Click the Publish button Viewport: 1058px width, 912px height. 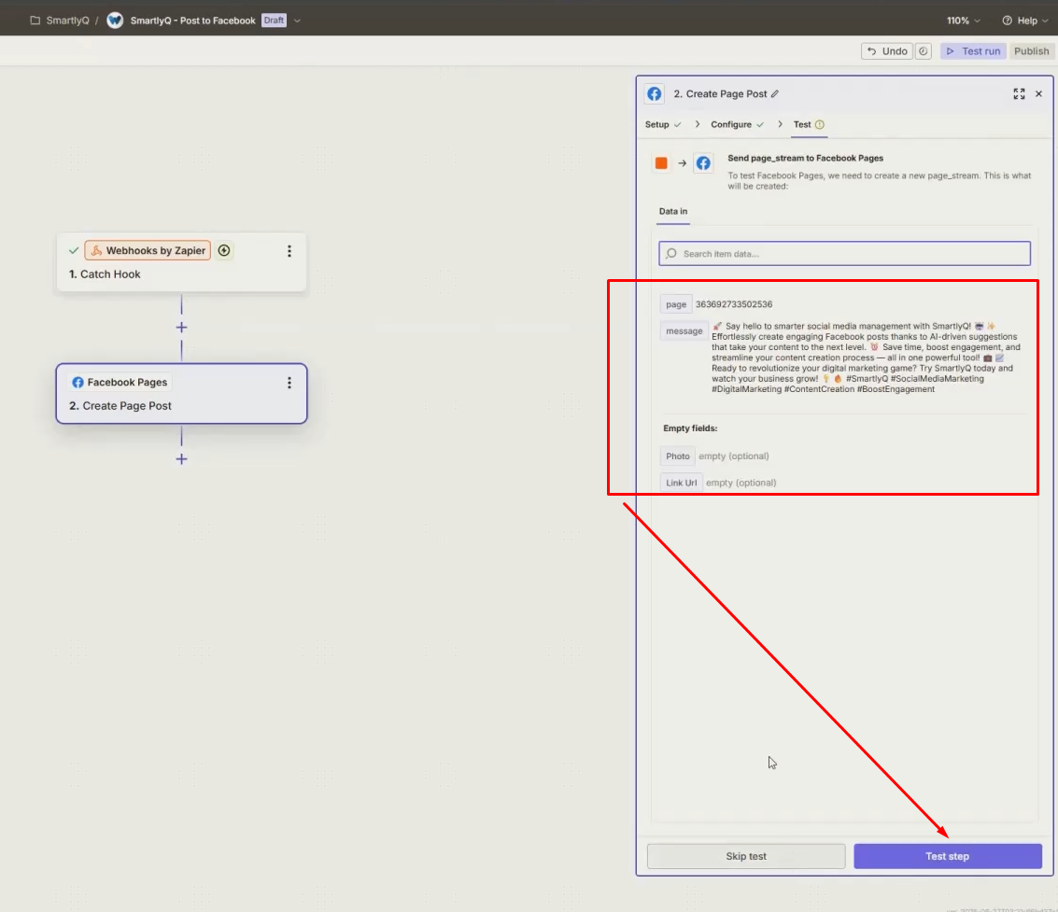tap(1031, 51)
